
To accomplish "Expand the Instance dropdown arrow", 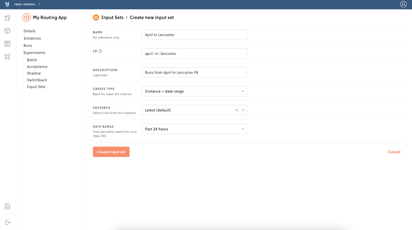I will click(243, 110).
